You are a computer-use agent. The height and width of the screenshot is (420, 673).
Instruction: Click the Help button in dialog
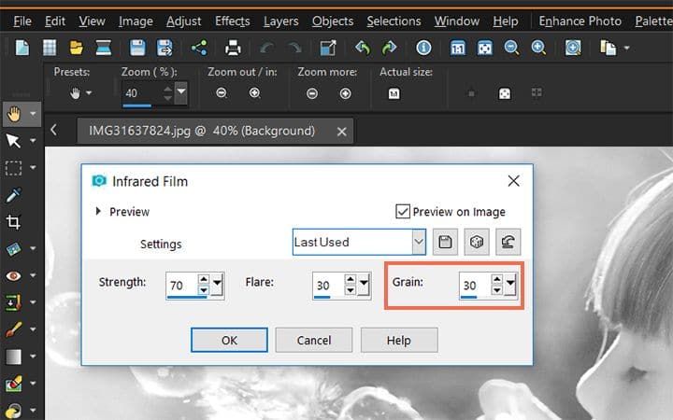399,341
